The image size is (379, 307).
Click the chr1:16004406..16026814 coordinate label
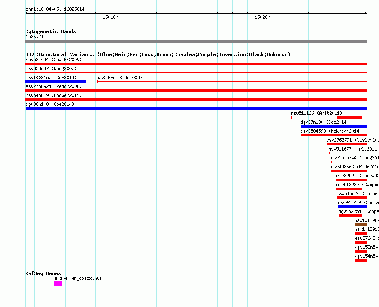tap(55, 9)
